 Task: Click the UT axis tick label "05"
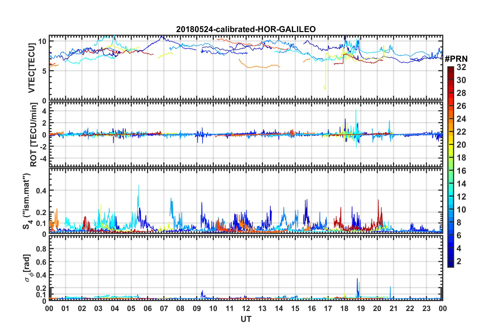[x=131, y=309]
